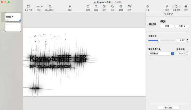Open 構件順序 build order button
The height and width of the screenshot is (110, 191).
tap(169, 108)
